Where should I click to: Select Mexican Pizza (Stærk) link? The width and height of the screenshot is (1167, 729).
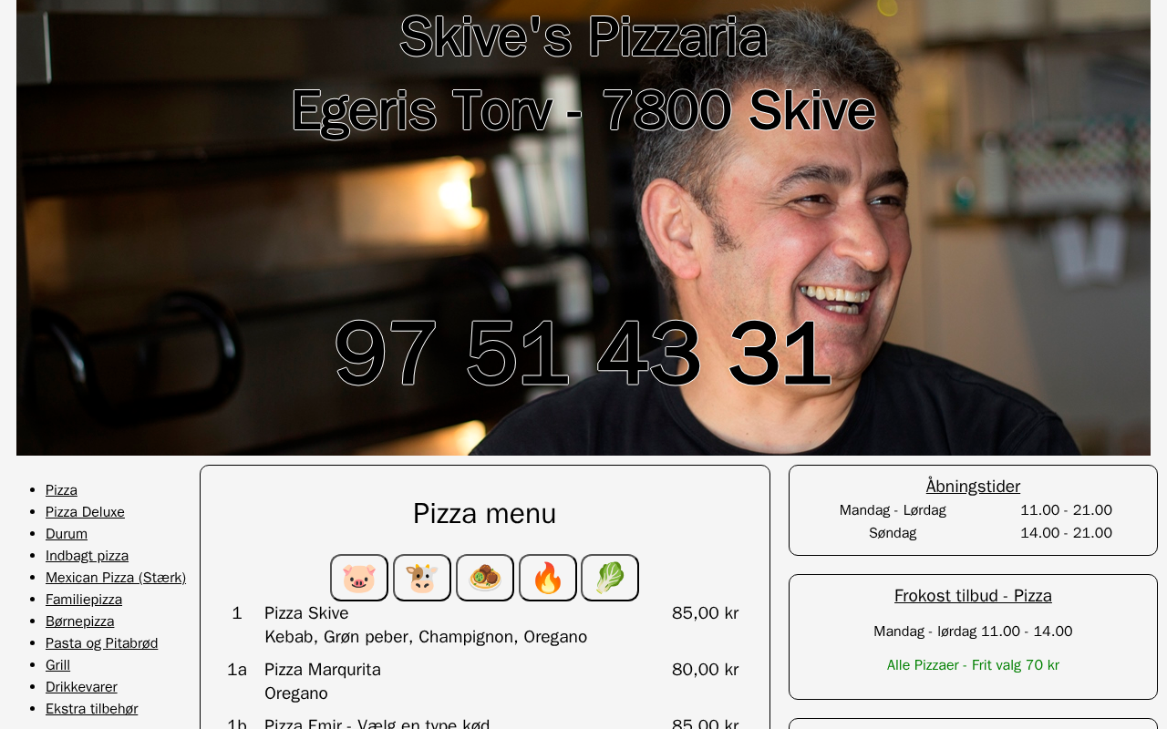point(116,578)
